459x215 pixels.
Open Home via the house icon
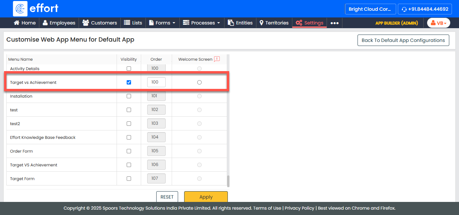16,23
